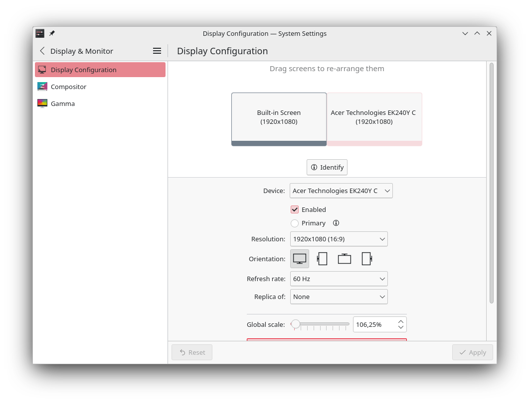530x403 pixels.
Task: Open the Refresh rate dropdown
Action: tap(339, 279)
